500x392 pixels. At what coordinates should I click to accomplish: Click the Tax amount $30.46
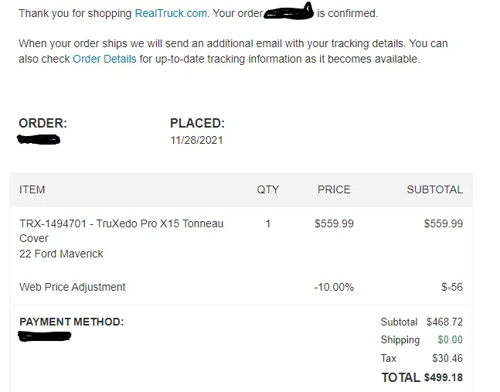tap(447, 358)
